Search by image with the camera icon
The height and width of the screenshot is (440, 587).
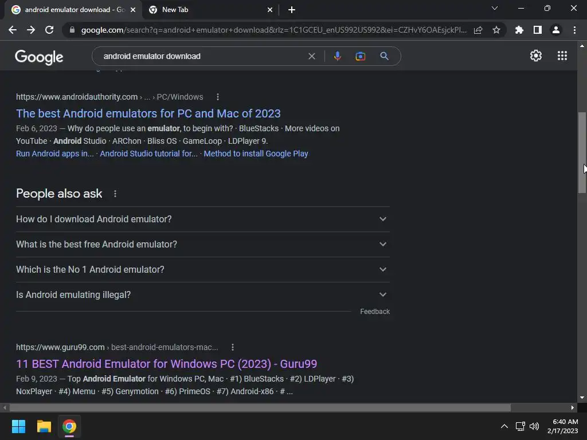tap(360, 56)
